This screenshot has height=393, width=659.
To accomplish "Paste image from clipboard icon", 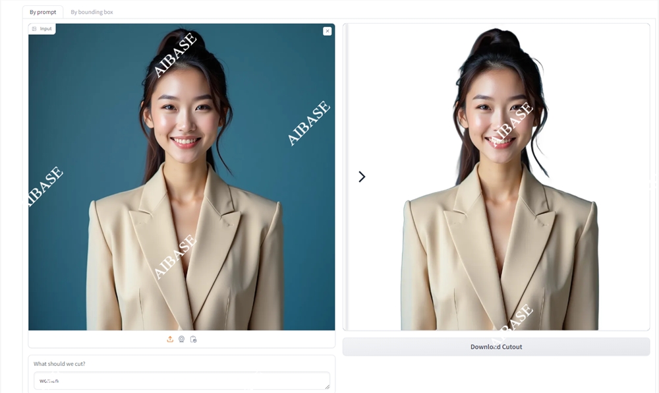I will coord(193,339).
